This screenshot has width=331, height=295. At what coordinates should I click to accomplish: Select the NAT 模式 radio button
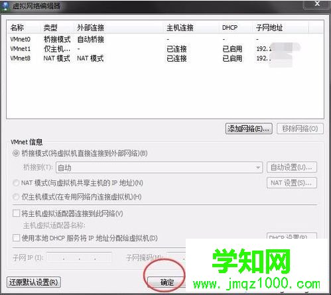(x=16, y=183)
